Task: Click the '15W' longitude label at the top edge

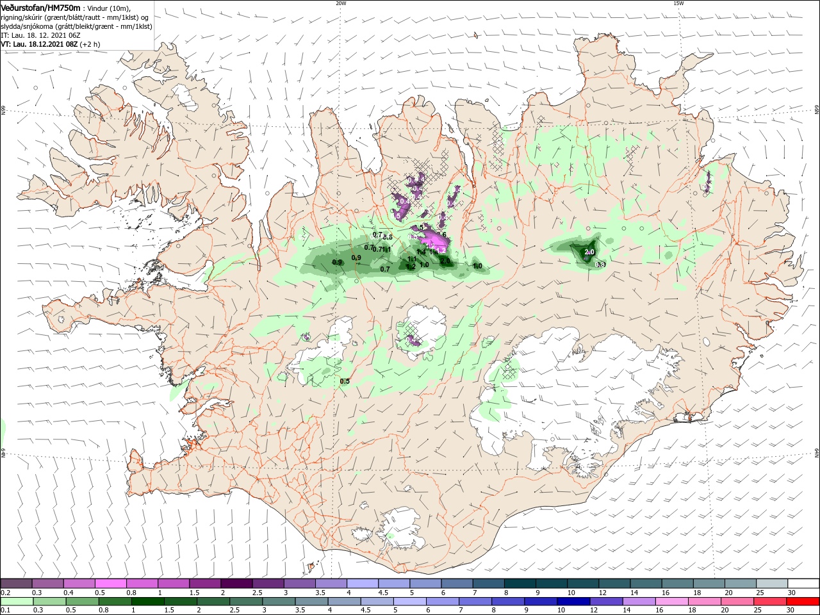Action: click(678, 3)
